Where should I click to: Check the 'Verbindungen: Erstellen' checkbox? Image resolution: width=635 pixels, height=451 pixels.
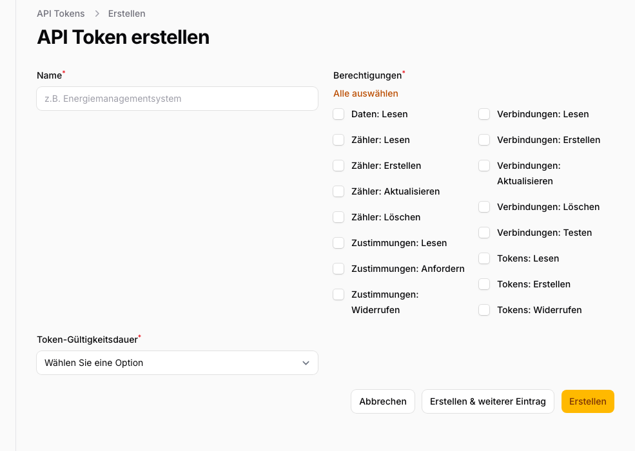pyautogui.click(x=484, y=140)
